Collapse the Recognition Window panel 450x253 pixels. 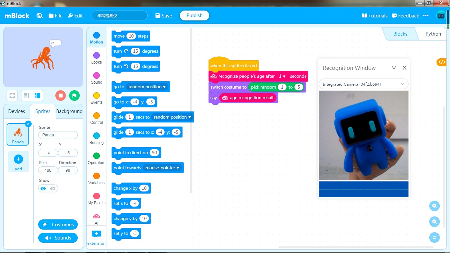click(x=394, y=68)
